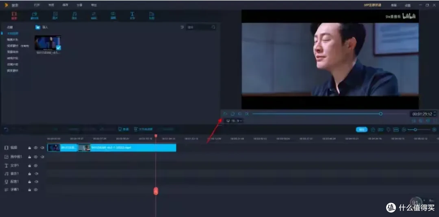Click the marker pin icon on the timeline toolbar
The image size is (439, 217).
(388, 129)
